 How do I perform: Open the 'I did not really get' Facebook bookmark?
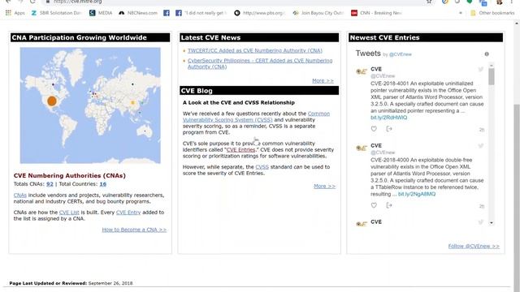[201, 13]
